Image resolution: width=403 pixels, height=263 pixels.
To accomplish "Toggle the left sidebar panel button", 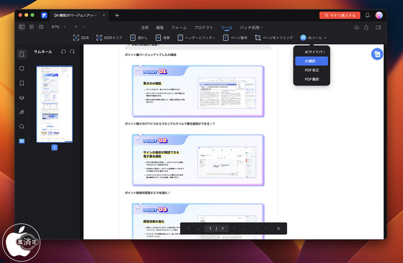I will coord(22,26).
